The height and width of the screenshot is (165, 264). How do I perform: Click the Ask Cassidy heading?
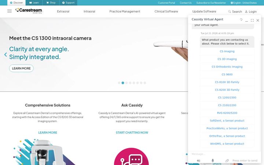click(132, 105)
